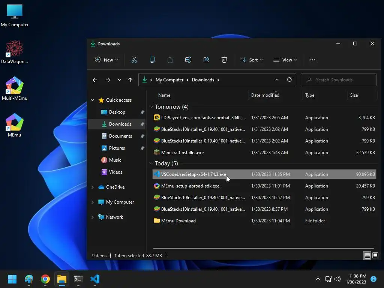Click the Share icon in toolbar
Viewport: 384px width, 288px height.
pyautogui.click(x=206, y=60)
